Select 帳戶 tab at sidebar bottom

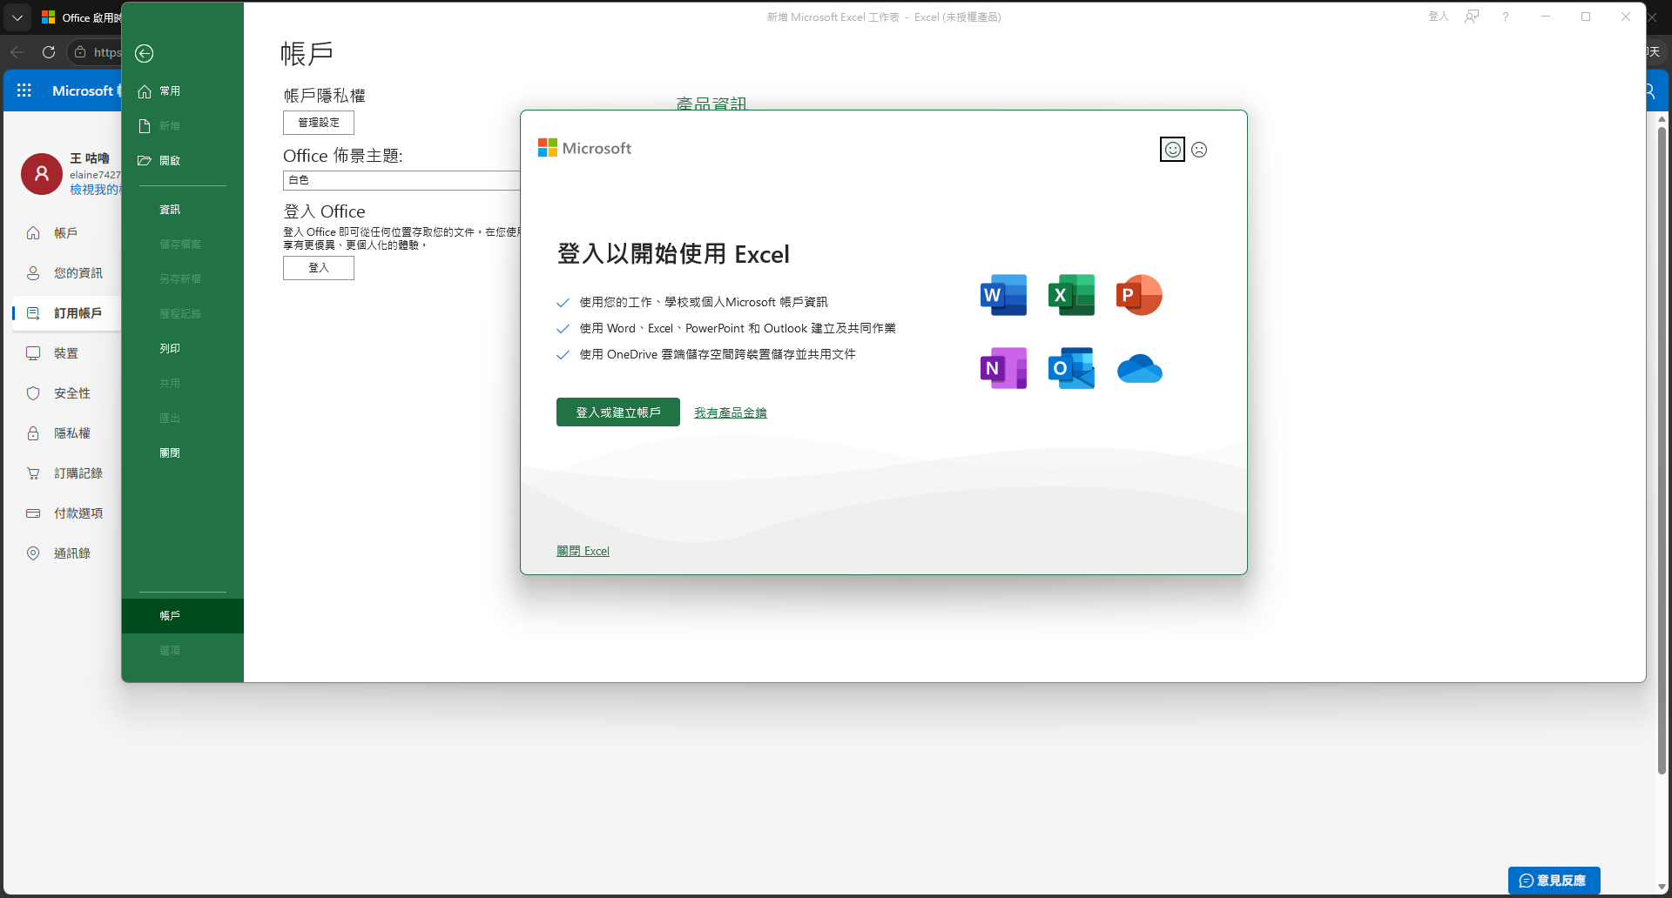(x=183, y=615)
